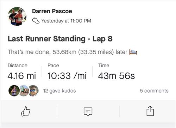Click the 43m 56s time value
Viewport: 176px width, 128px height.
(x=117, y=76)
